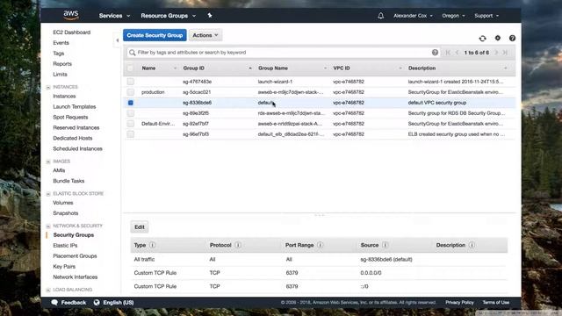
Task: Collapse the IMAGES sidebar section
Action: (x=48, y=162)
